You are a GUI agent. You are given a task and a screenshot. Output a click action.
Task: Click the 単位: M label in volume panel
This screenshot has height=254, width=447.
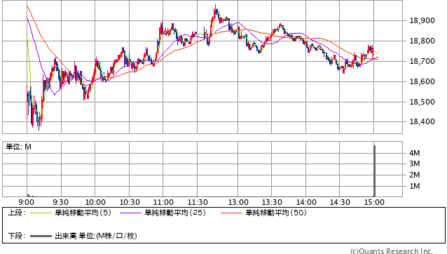18,147
